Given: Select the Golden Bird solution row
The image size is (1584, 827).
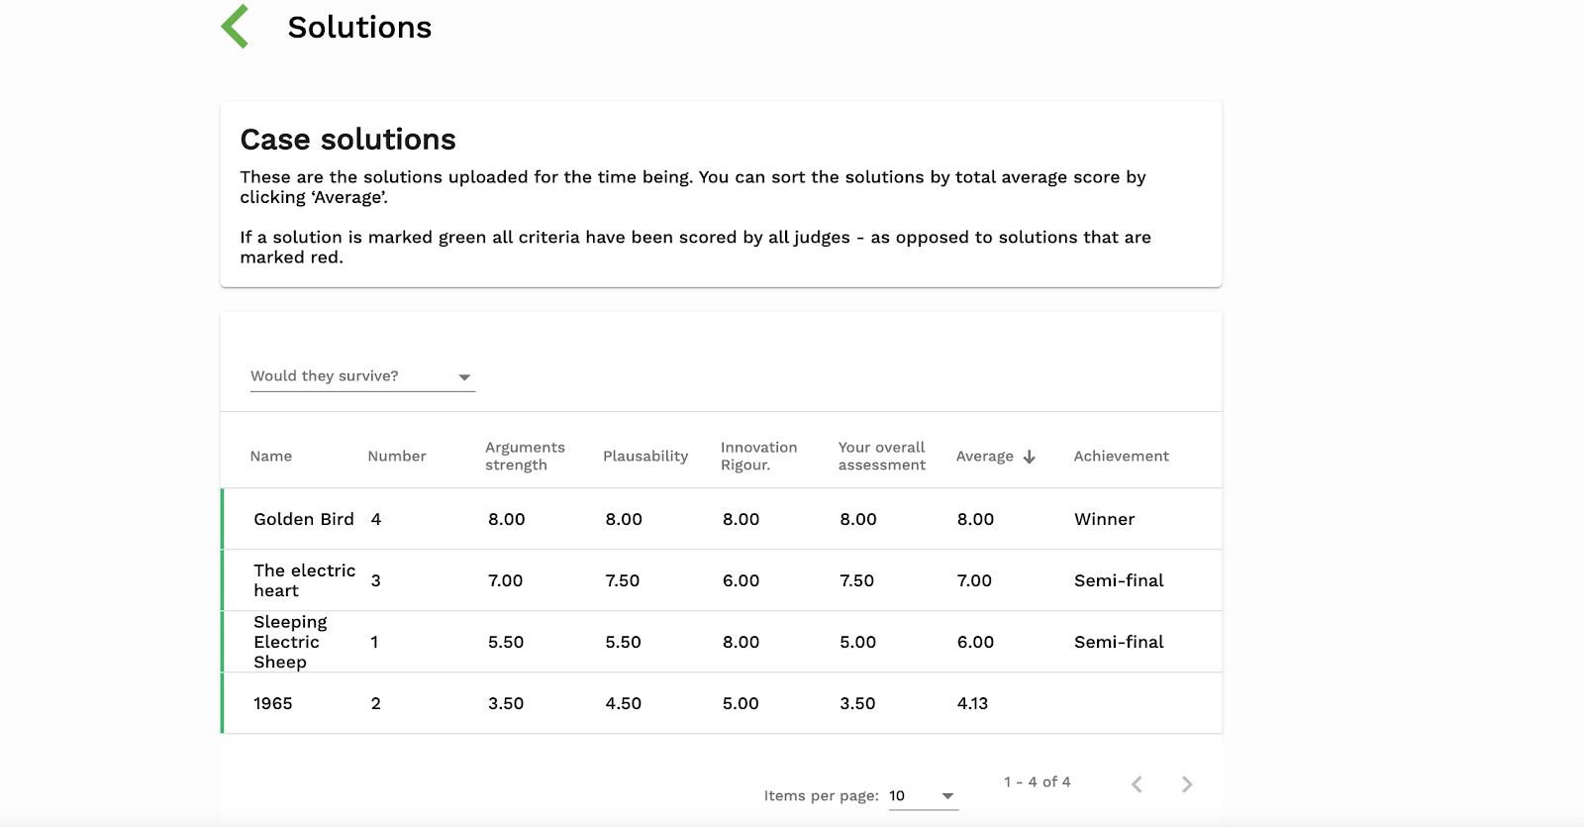Looking at the screenshot, I should [303, 519].
